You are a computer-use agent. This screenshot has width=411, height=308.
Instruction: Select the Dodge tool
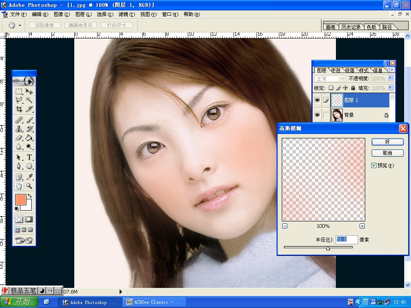click(29, 147)
